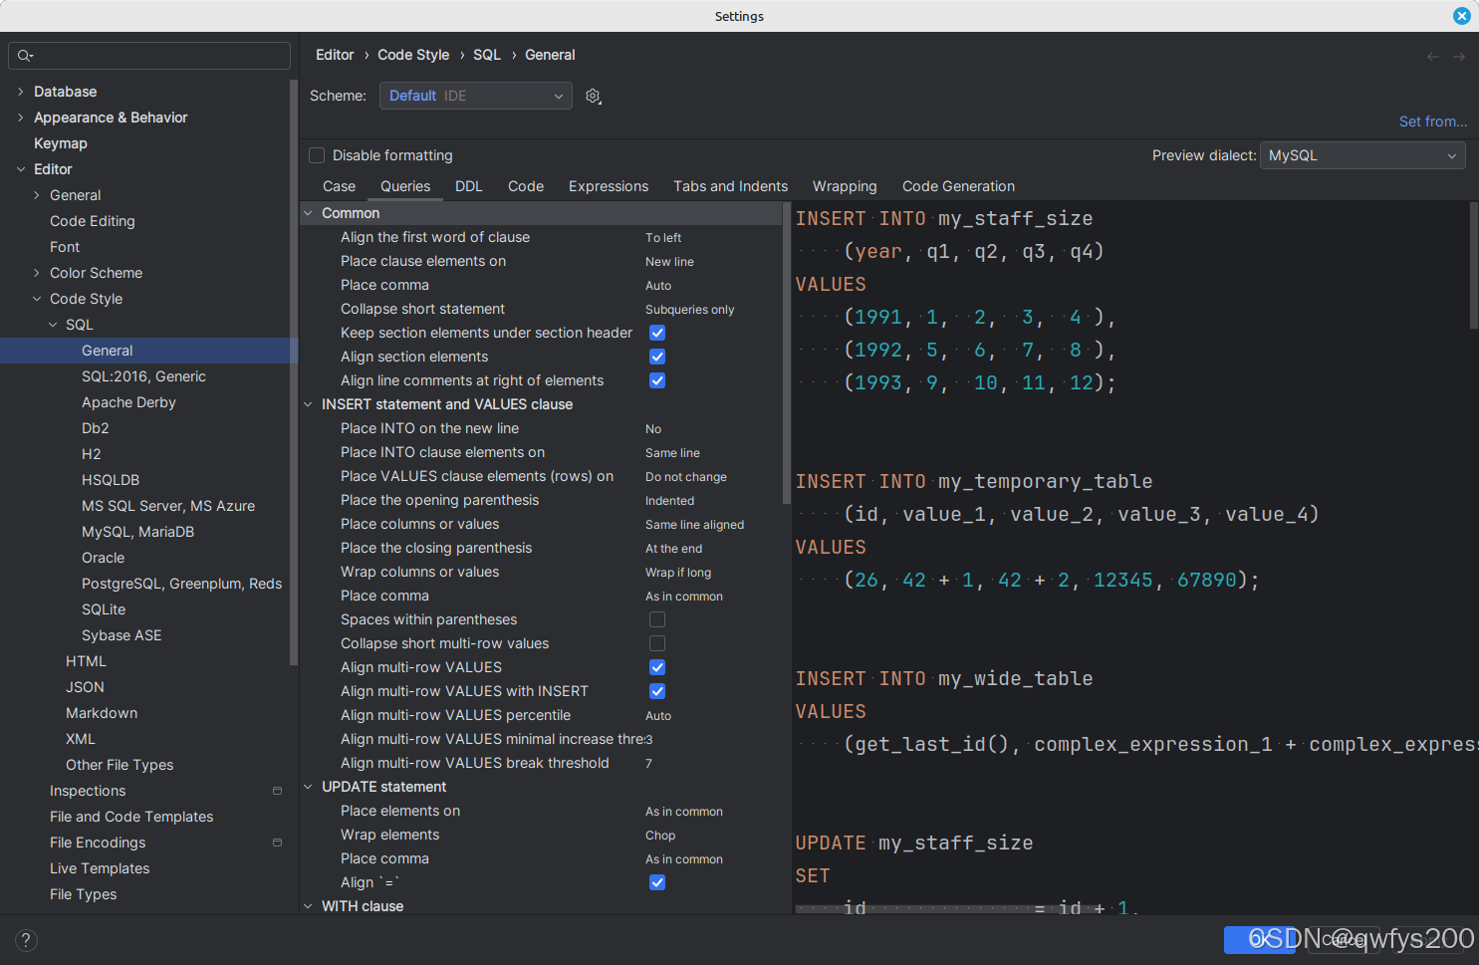Click the preview pane scrollbar
The height and width of the screenshot is (965, 1479).
[1474, 266]
